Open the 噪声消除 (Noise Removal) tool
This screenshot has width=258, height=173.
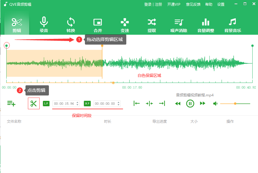pos(178,24)
